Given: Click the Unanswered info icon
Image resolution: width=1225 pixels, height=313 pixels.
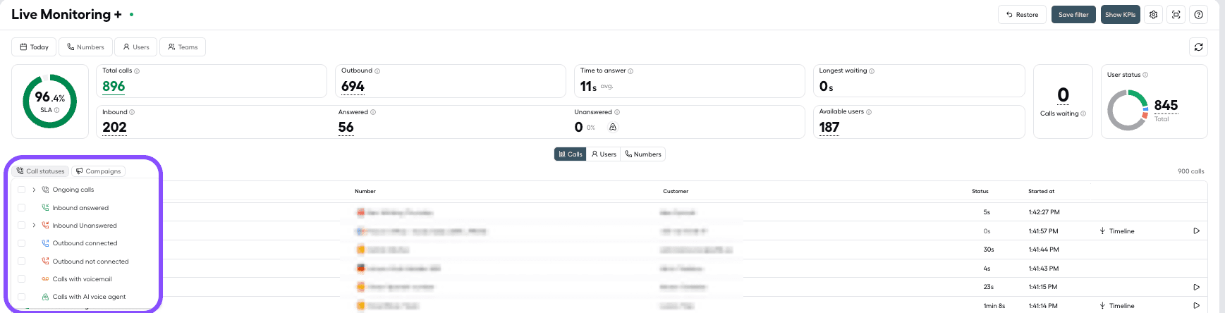Looking at the screenshot, I should click(617, 112).
